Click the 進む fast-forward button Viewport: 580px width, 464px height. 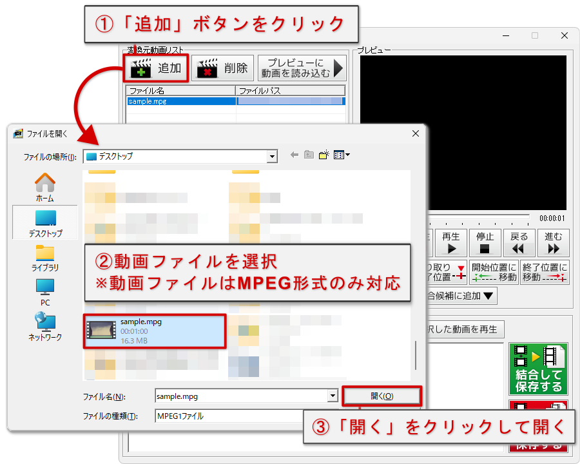point(553,243)
